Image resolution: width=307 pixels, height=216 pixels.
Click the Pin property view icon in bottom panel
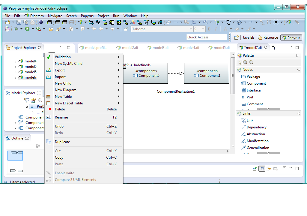[255, 169]
